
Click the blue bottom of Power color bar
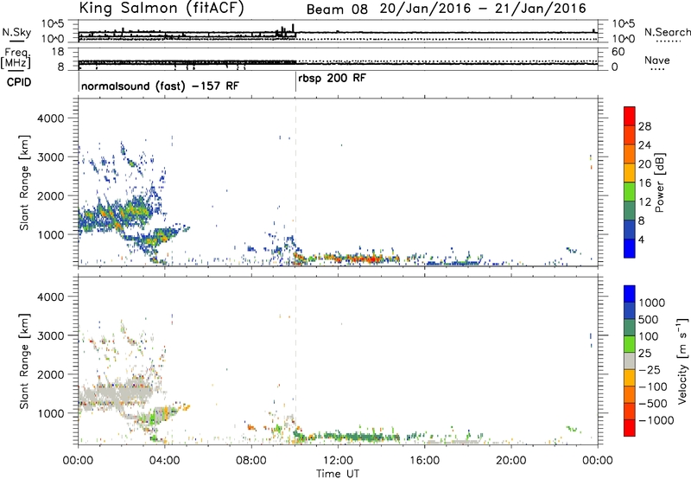[630, 248]
